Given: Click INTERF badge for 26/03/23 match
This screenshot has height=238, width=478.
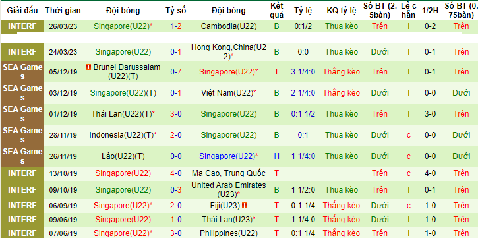Looking at the screenshot, I should tap(22, 26).
